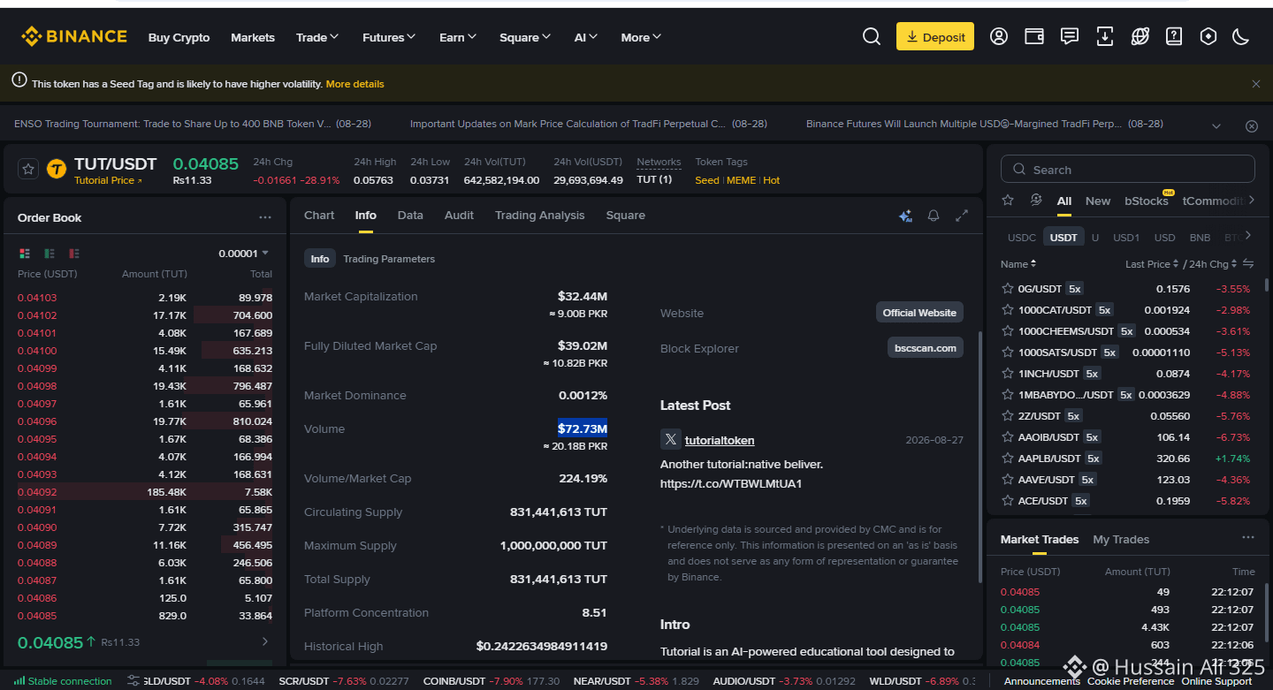This screenshot has height=690, width=1273.
Task: Click the hexagon settings icon
Action: pos(1208,36)
